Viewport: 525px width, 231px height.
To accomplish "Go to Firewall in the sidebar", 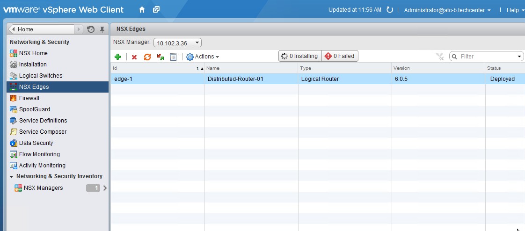I will [29, 98].
